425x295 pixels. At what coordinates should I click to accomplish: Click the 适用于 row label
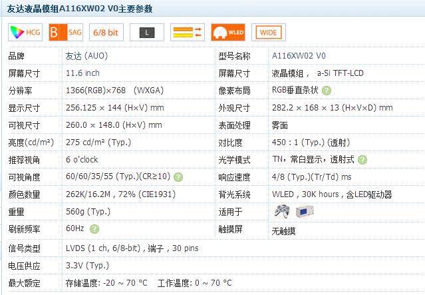pyautogui.click(x=230, y=212)
